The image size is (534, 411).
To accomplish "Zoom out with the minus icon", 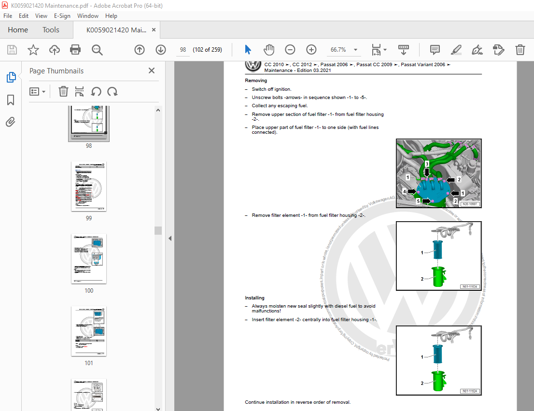I will (290, 50).
